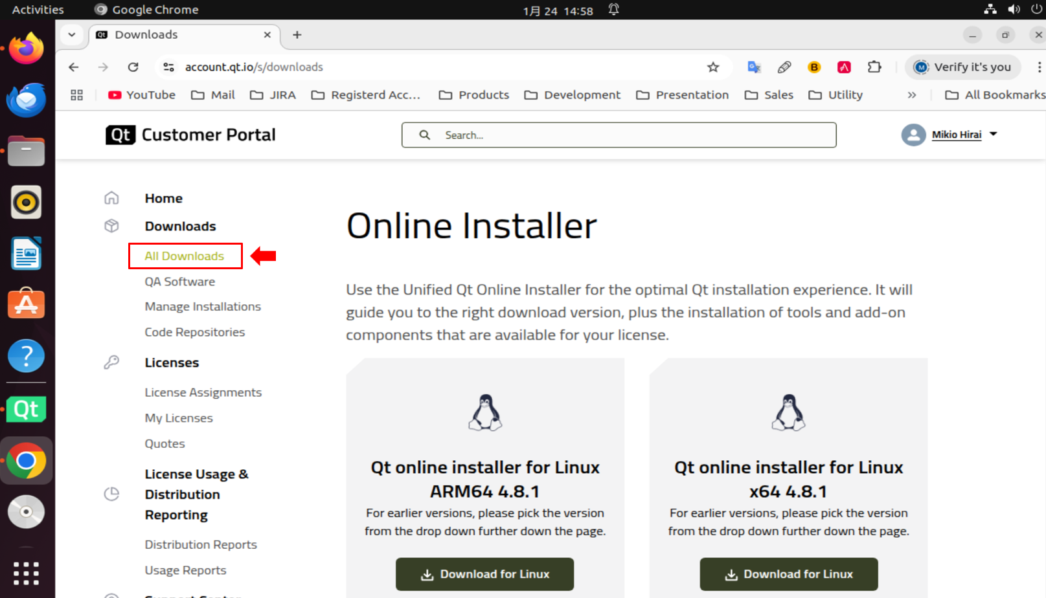Launch Qt Creator from the dock
The height and width of the screenshot is (598, 1046).
(x=26, y=409)
